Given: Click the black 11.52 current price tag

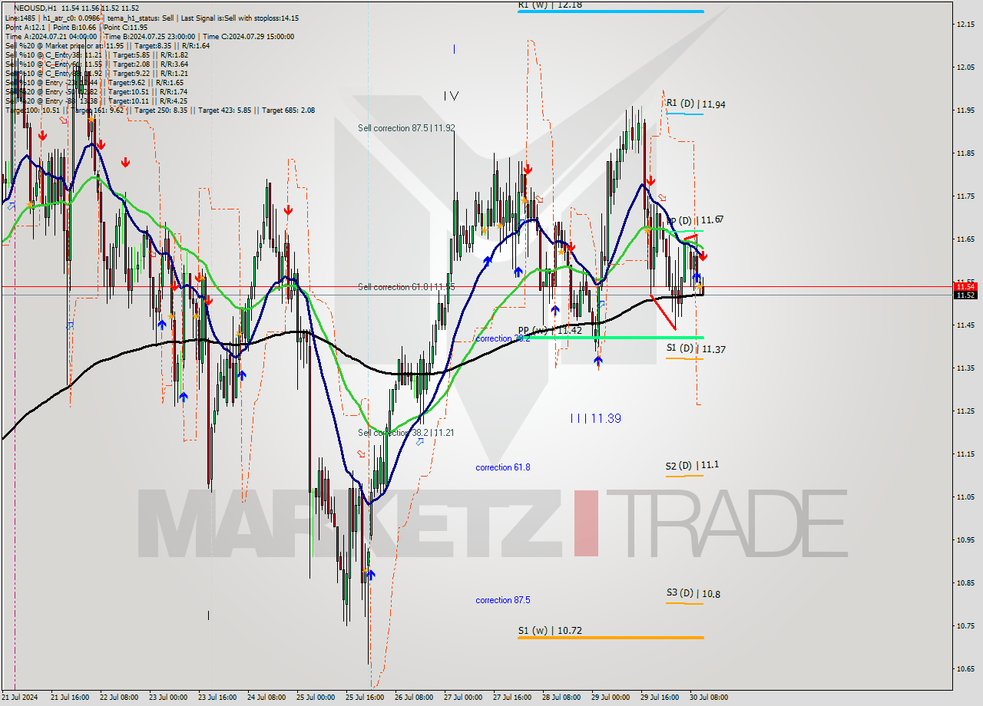Looking at the screenshot, I should [x=965, y=295].
